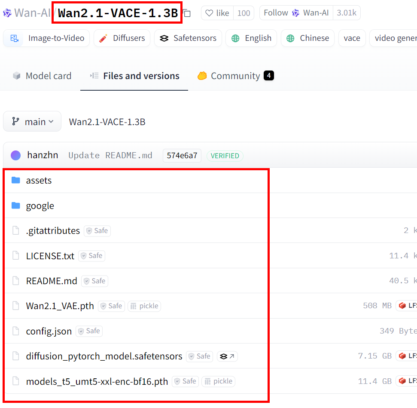Open the Wan2.1_VAE.pth file
Image resolution: width=417 pixels, height=408 pixels.
[x=60, y=306]
